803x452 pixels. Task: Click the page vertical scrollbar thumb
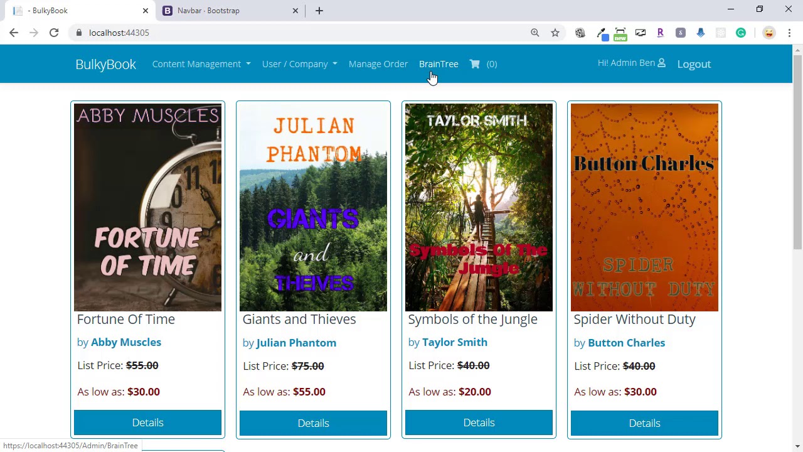coord(797,153)
